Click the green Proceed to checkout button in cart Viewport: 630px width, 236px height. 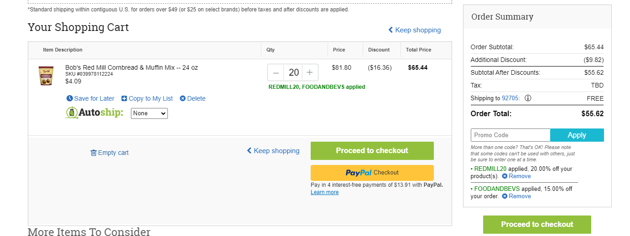coord(372,151)
